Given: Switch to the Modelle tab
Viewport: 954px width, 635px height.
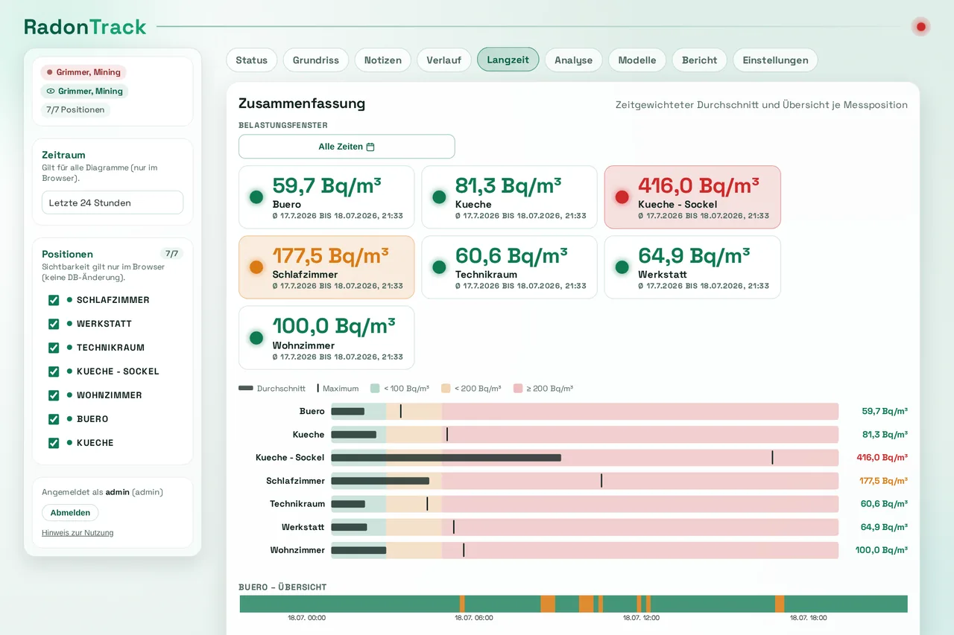Looking at the screenshot, I should tap(637, 60).
